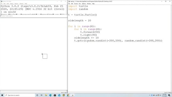Open File menu in Python Shell window
The height and width of the screenshot is (97, 172).
tap(2, 4)
